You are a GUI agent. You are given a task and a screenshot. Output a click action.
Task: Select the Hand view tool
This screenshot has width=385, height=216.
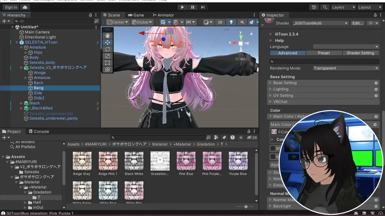(x=107, y=36)
